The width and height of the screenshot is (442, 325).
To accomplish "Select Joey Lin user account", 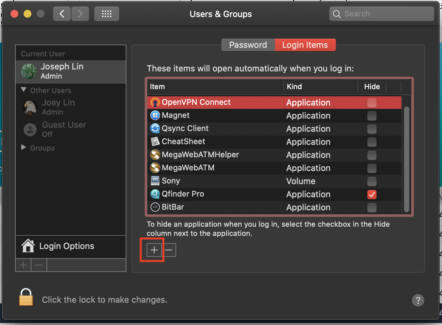I will (x=58, y=107).
